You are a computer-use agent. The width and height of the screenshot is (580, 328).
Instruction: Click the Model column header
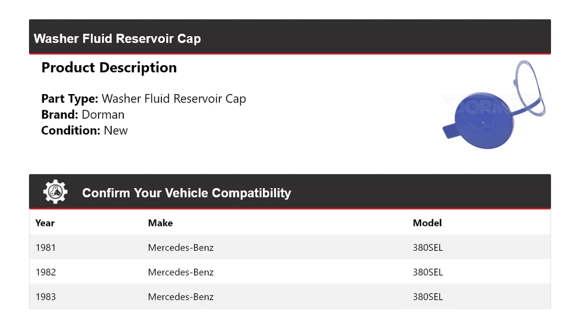pyautogui.click(x=427, y=223)
